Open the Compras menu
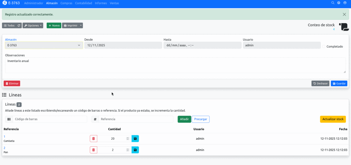351x165 pixels. (66, 3)
